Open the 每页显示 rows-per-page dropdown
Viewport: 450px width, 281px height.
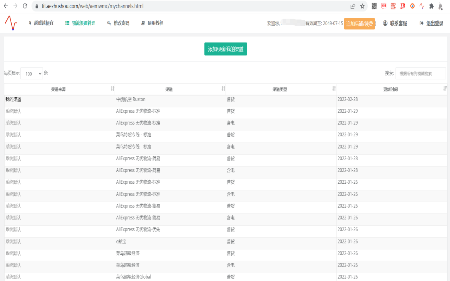point(32,73)
